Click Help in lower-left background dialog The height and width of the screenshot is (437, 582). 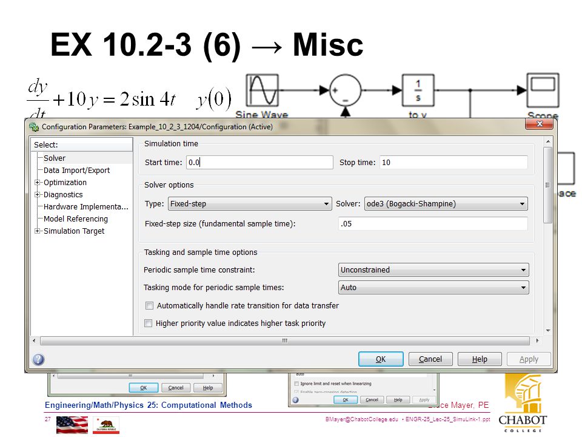(x=208, y=388)
